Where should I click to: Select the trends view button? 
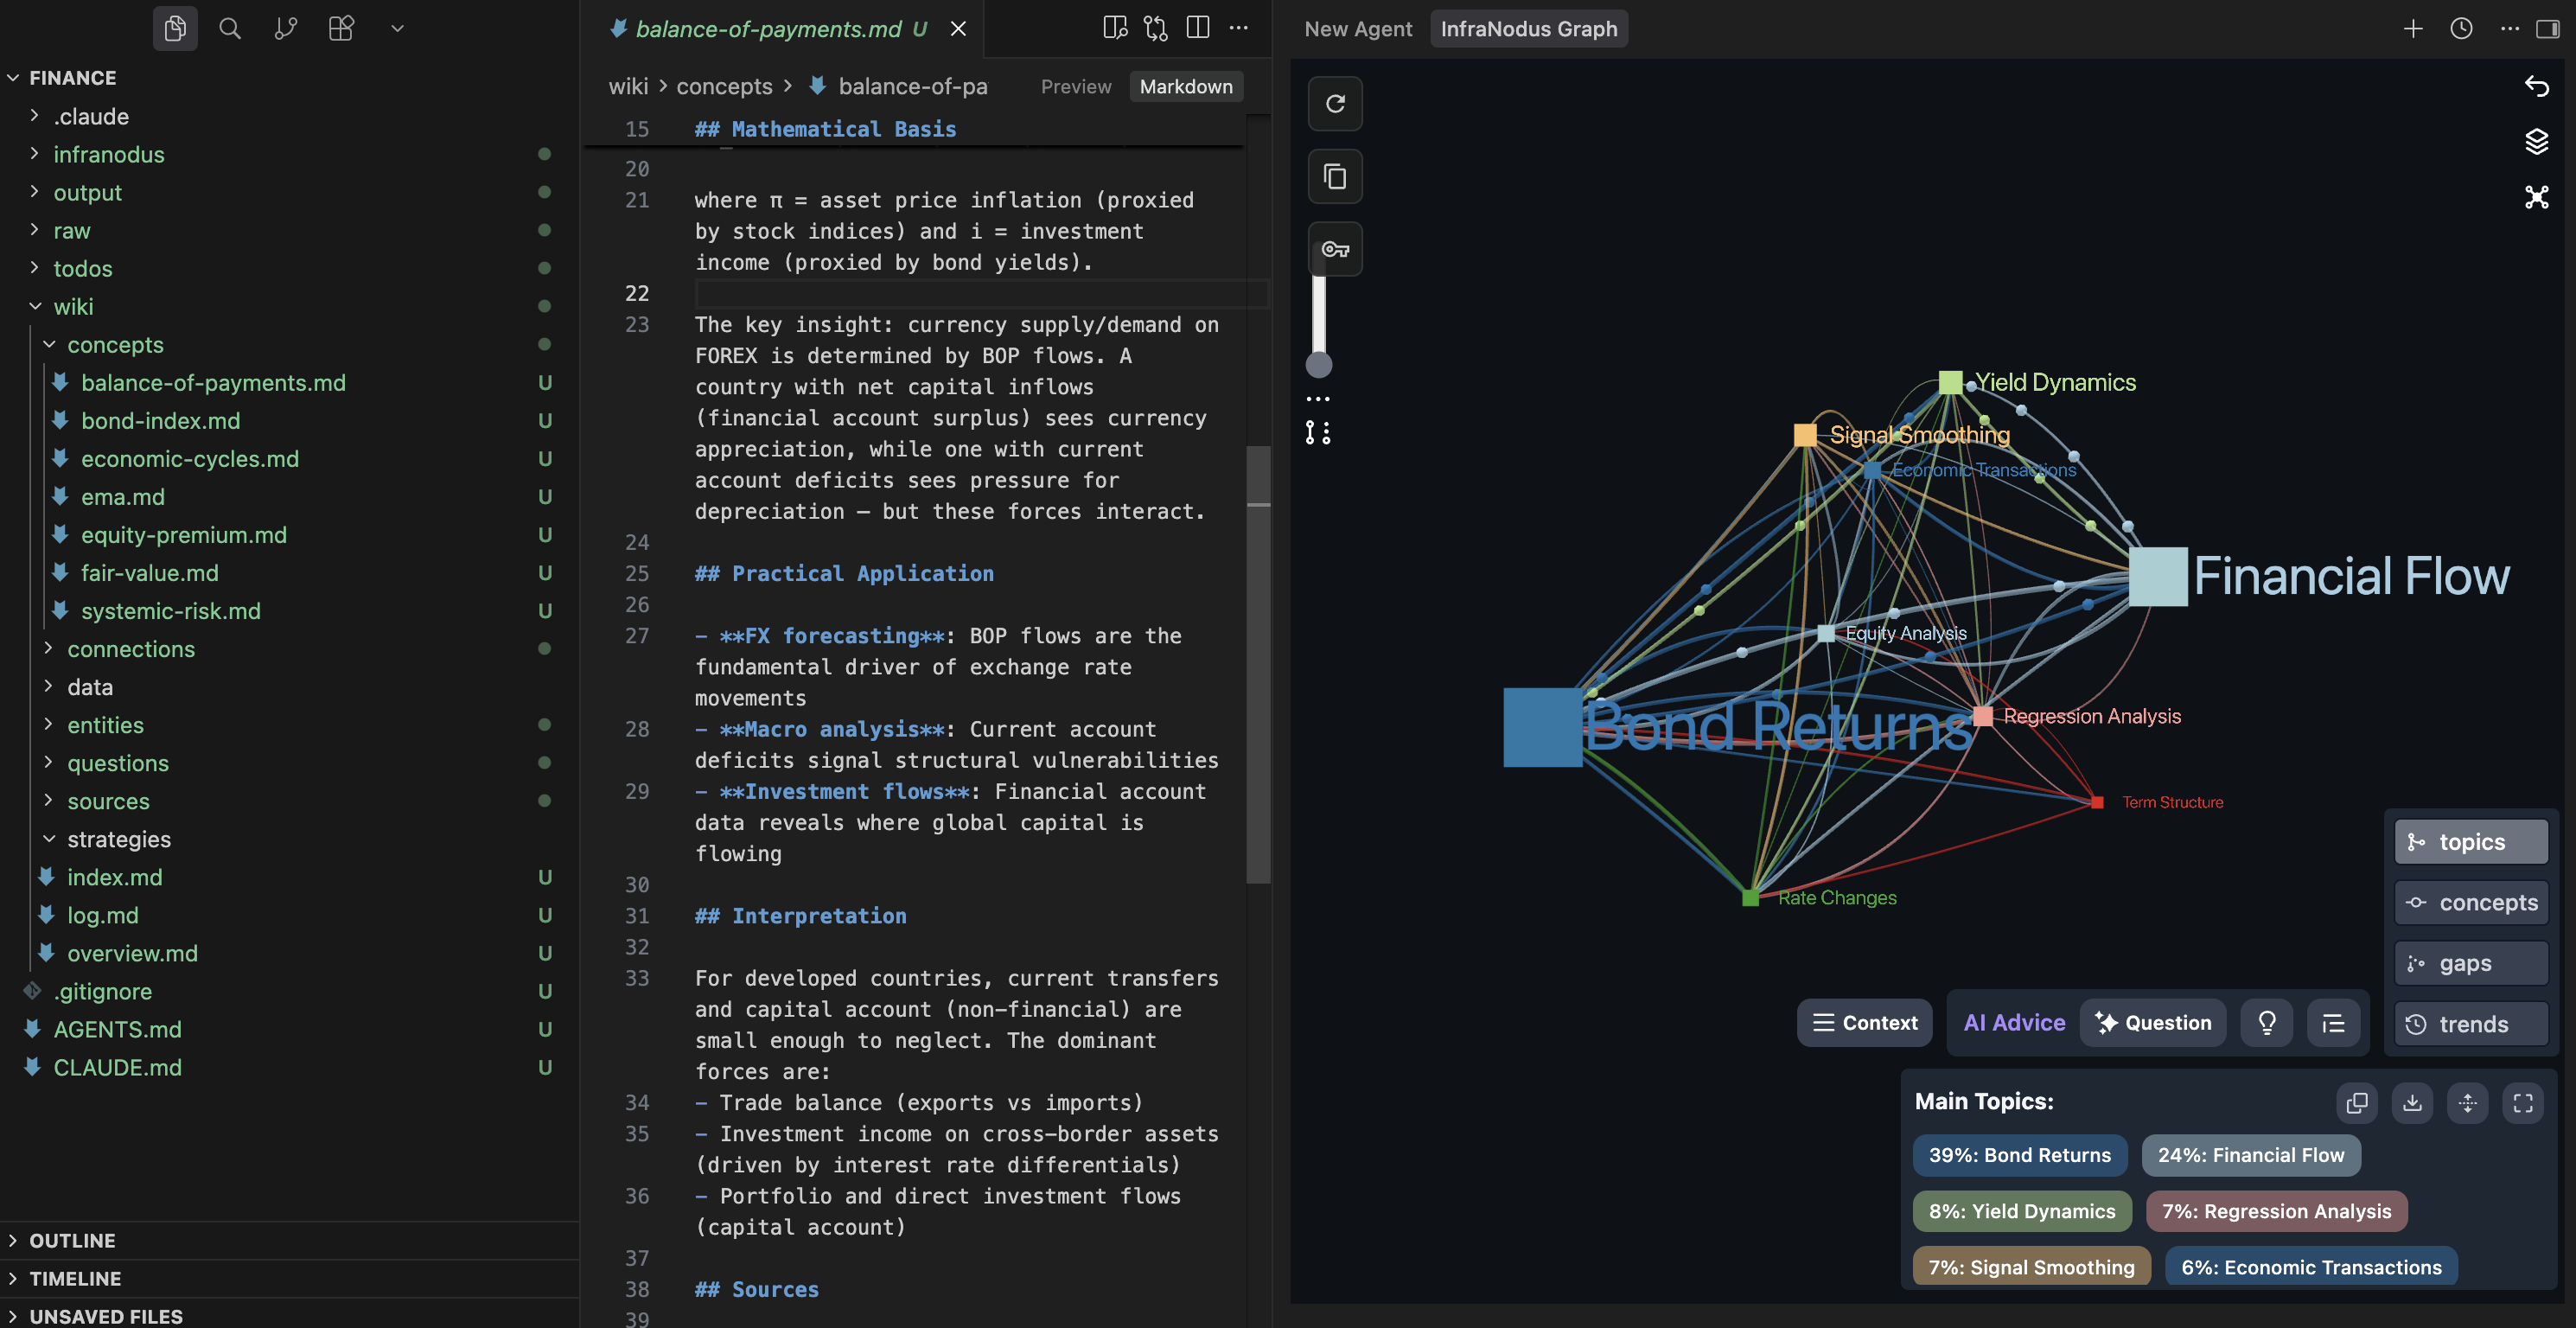(2471, 1025)
